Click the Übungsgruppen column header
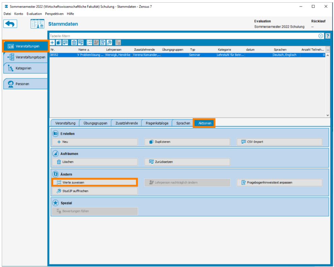 pyautogui.click(x=175, y=49)
